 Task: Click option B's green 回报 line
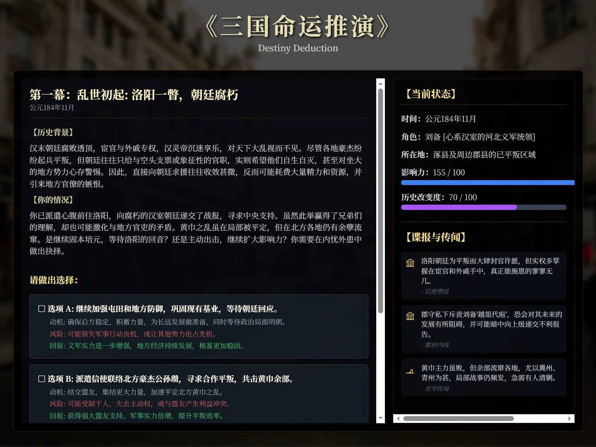tap(138, 416)
